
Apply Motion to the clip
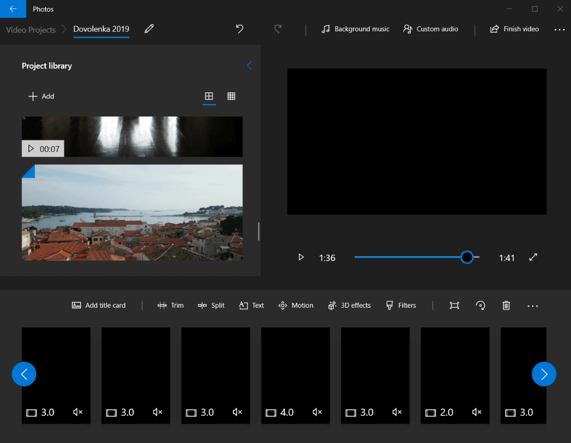[x=296, y=305]
